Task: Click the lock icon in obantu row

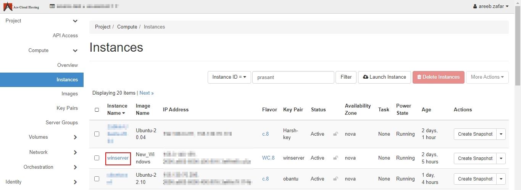Action: point(336,179)
